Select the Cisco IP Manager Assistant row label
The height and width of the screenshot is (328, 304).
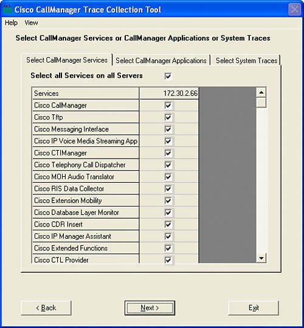pos(85,236)
